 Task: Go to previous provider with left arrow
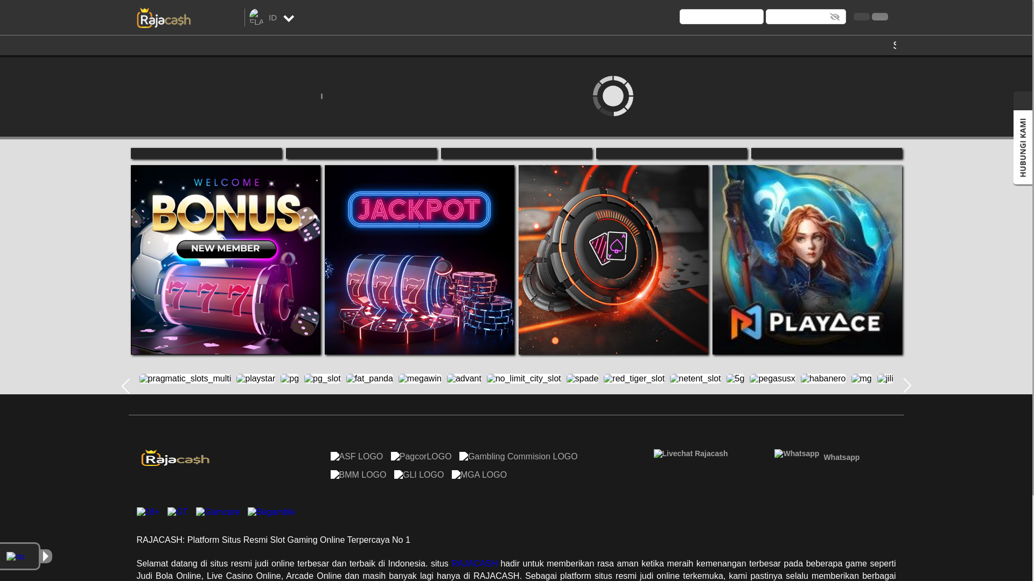click(x=125, y=386)
